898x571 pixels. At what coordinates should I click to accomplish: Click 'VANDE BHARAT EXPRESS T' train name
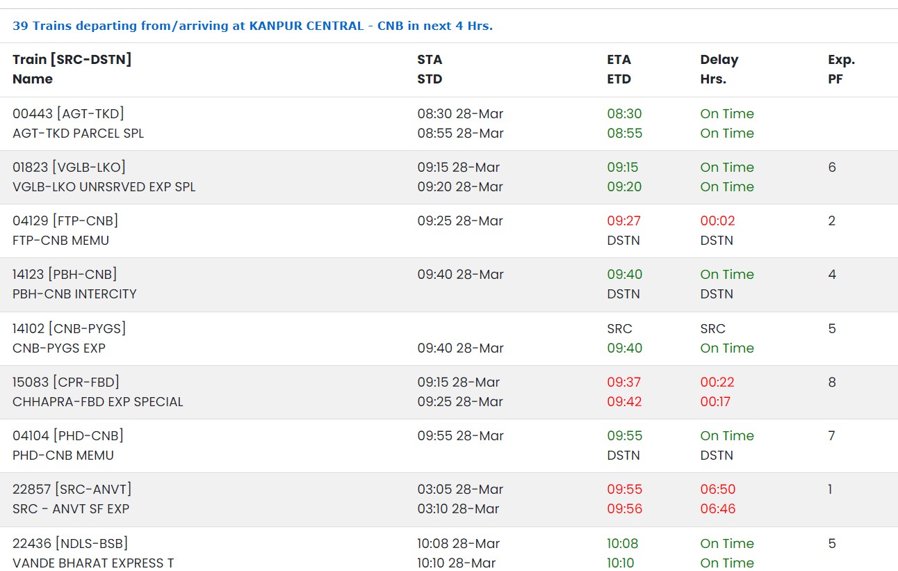tap(93, 563)
